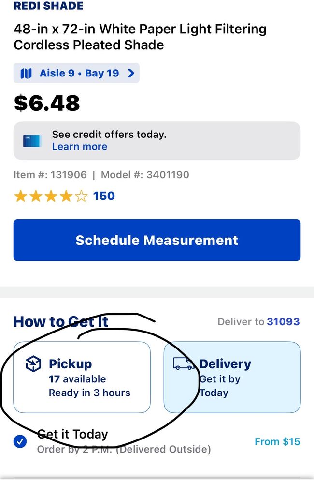The height and width of the screenshot is (484, 314).
Task: Expand aisle location with the chevron arrow
Action: (130, 74)
